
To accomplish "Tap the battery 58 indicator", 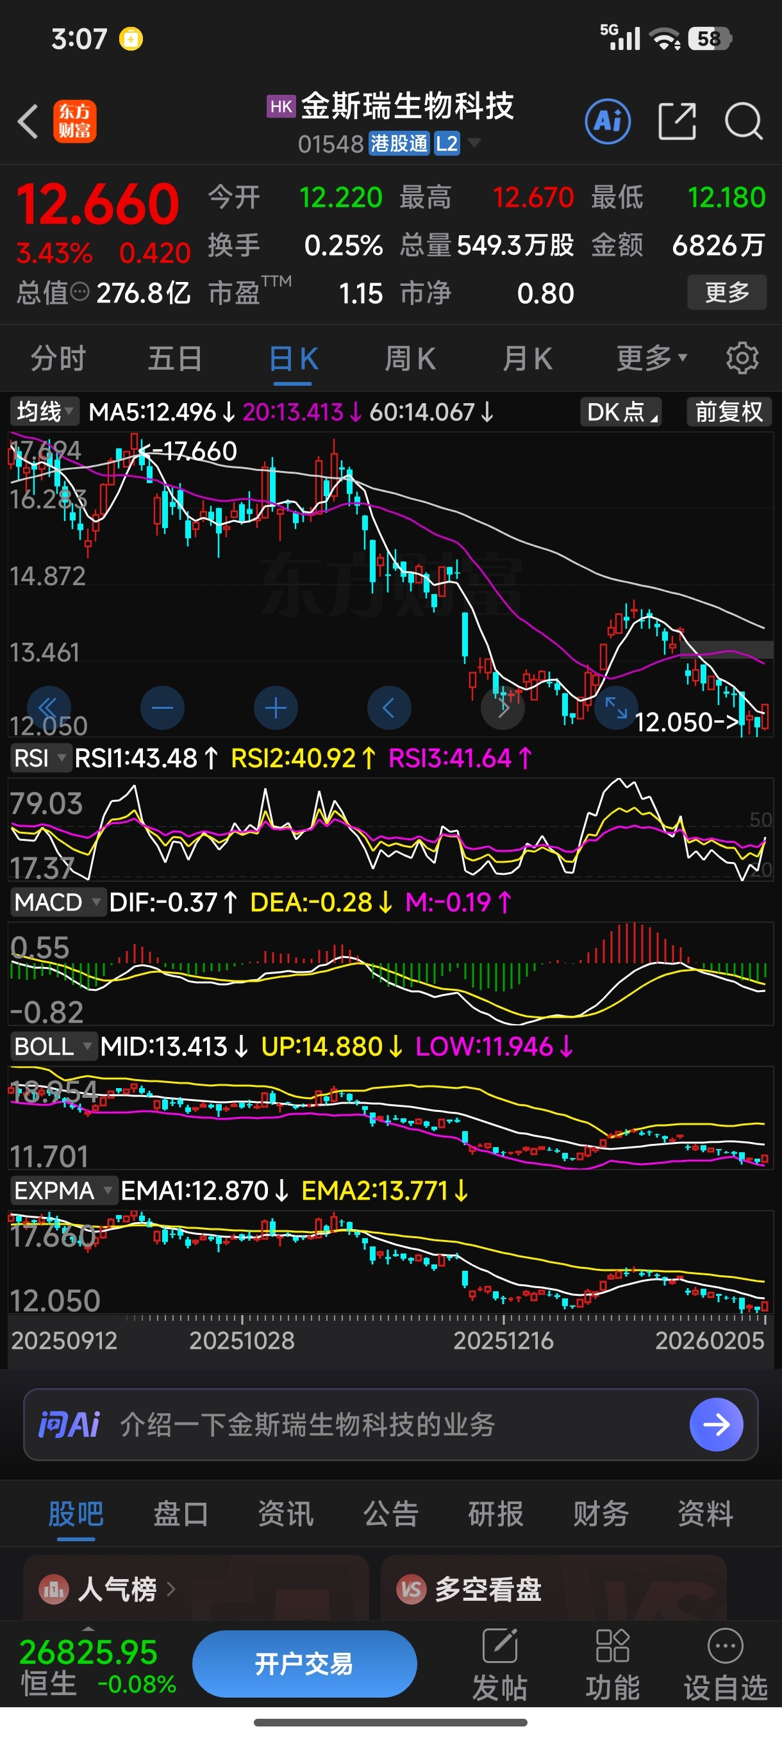I will (x=710, y=38).
